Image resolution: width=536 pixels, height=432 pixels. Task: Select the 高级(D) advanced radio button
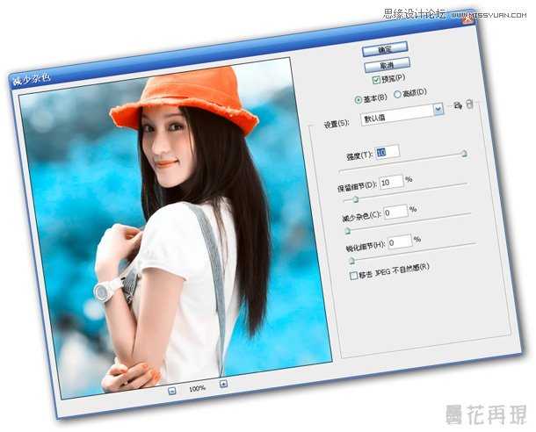[x=397, y=94]
